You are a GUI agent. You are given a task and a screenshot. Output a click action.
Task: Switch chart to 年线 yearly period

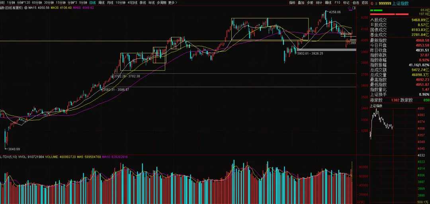[x=151, y=2]
